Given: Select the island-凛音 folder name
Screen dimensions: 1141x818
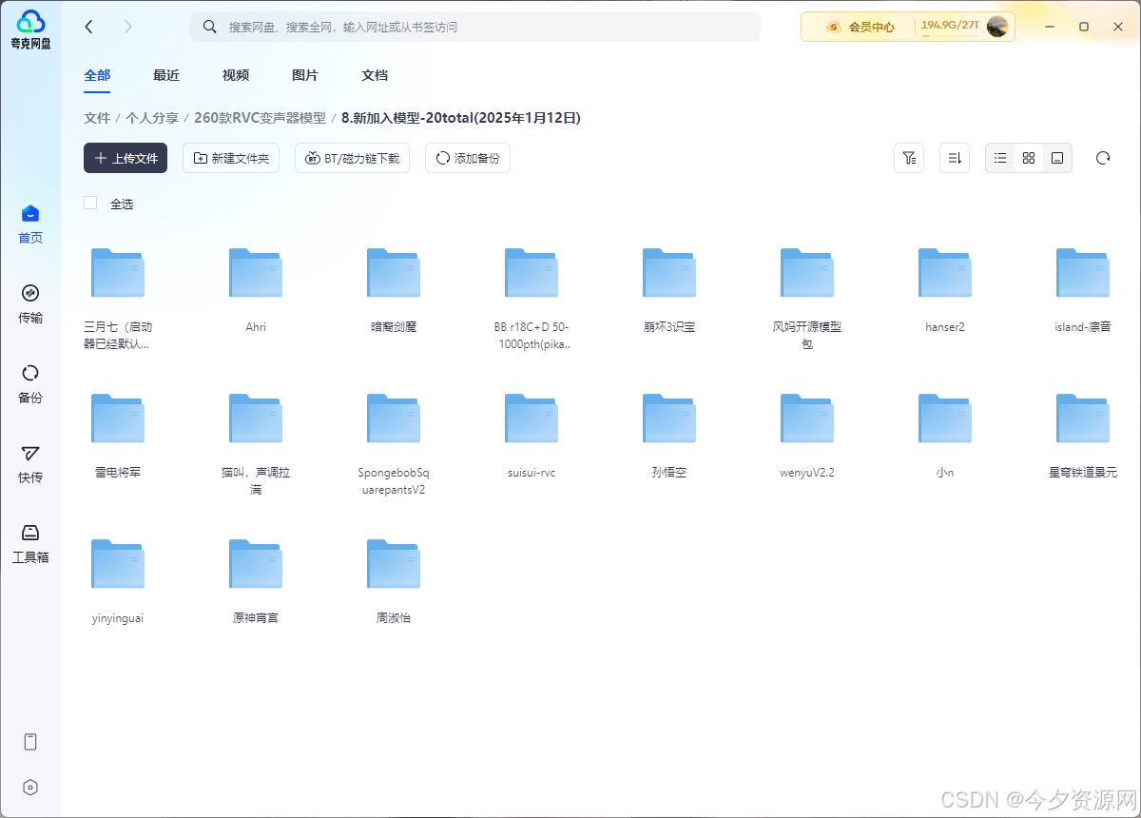Looking at the screenshot, I should (x=1083, y=326).
